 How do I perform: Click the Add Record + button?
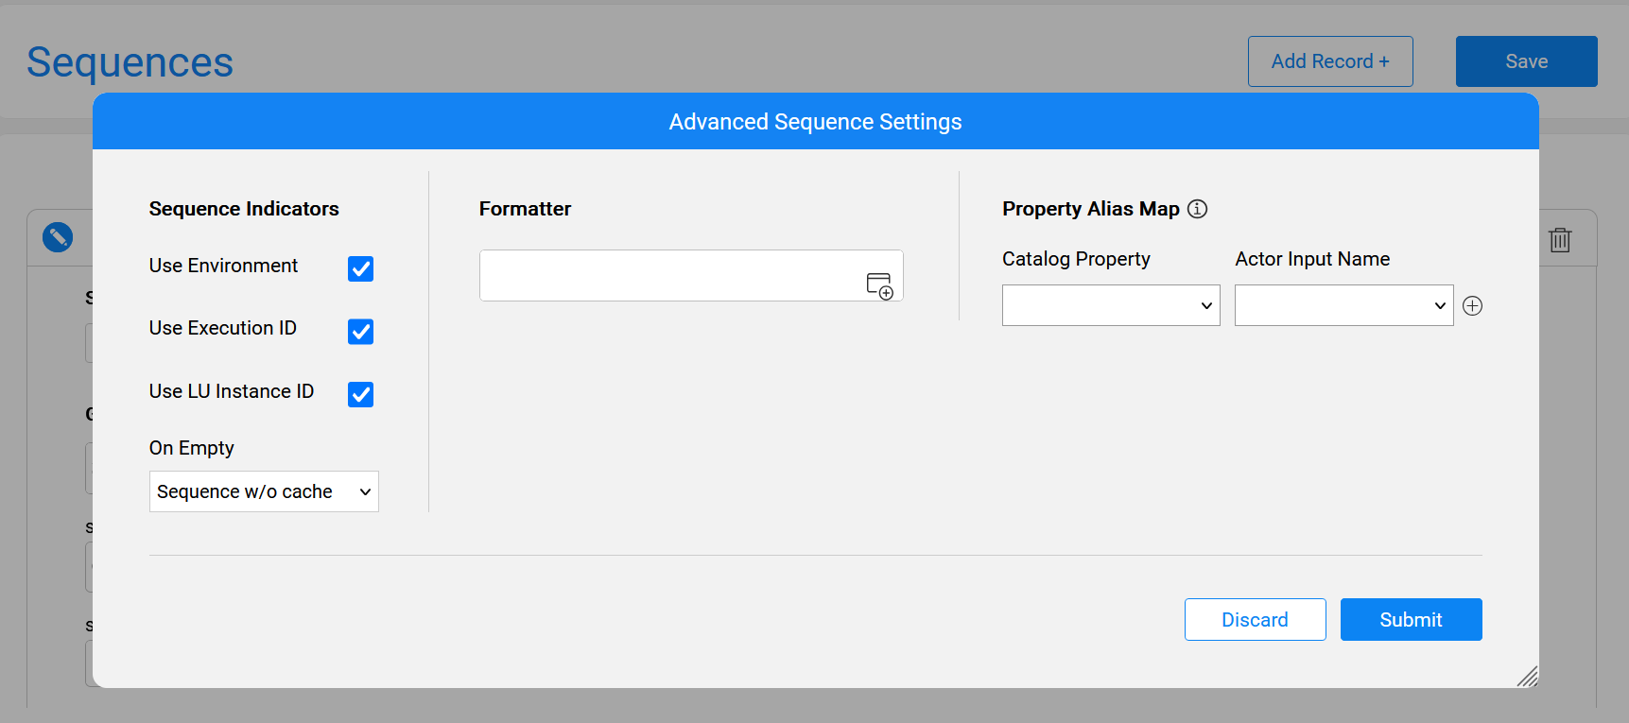click(x=1329, y=61)
